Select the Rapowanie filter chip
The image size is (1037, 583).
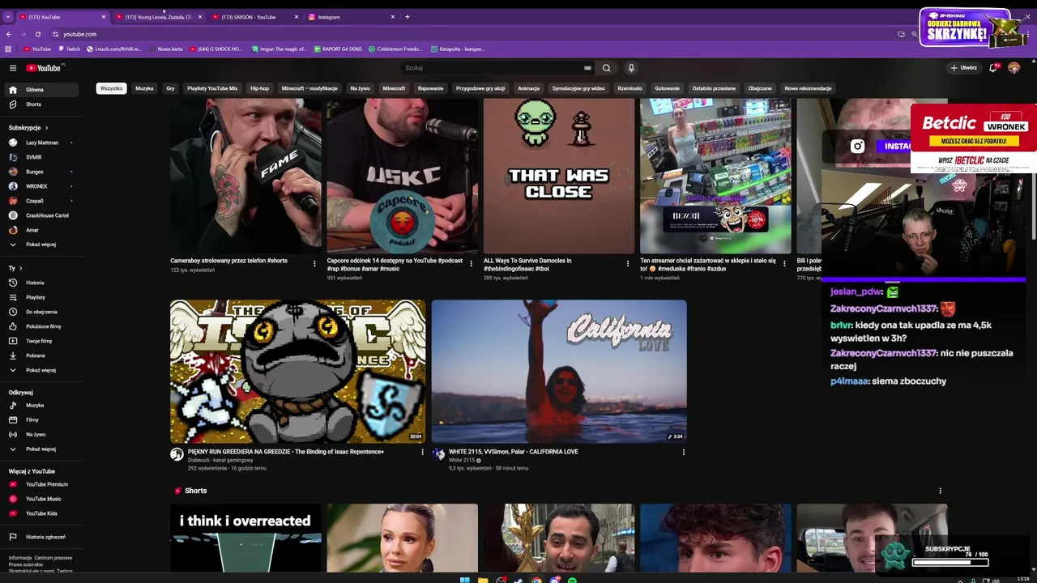[430, 88]
